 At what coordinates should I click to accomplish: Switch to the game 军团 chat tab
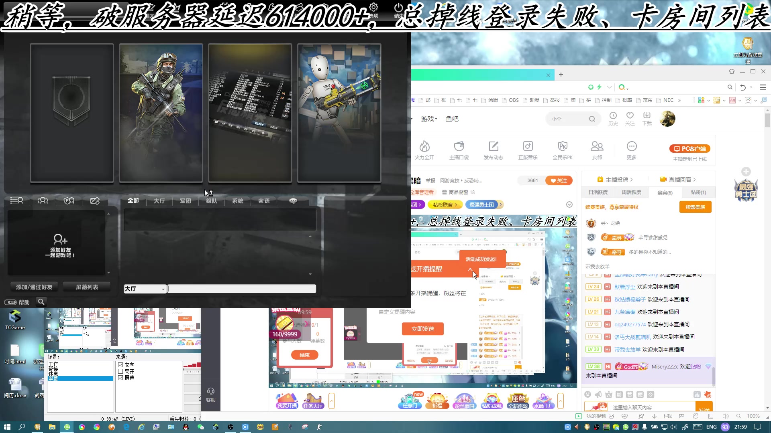coord(185,200)
